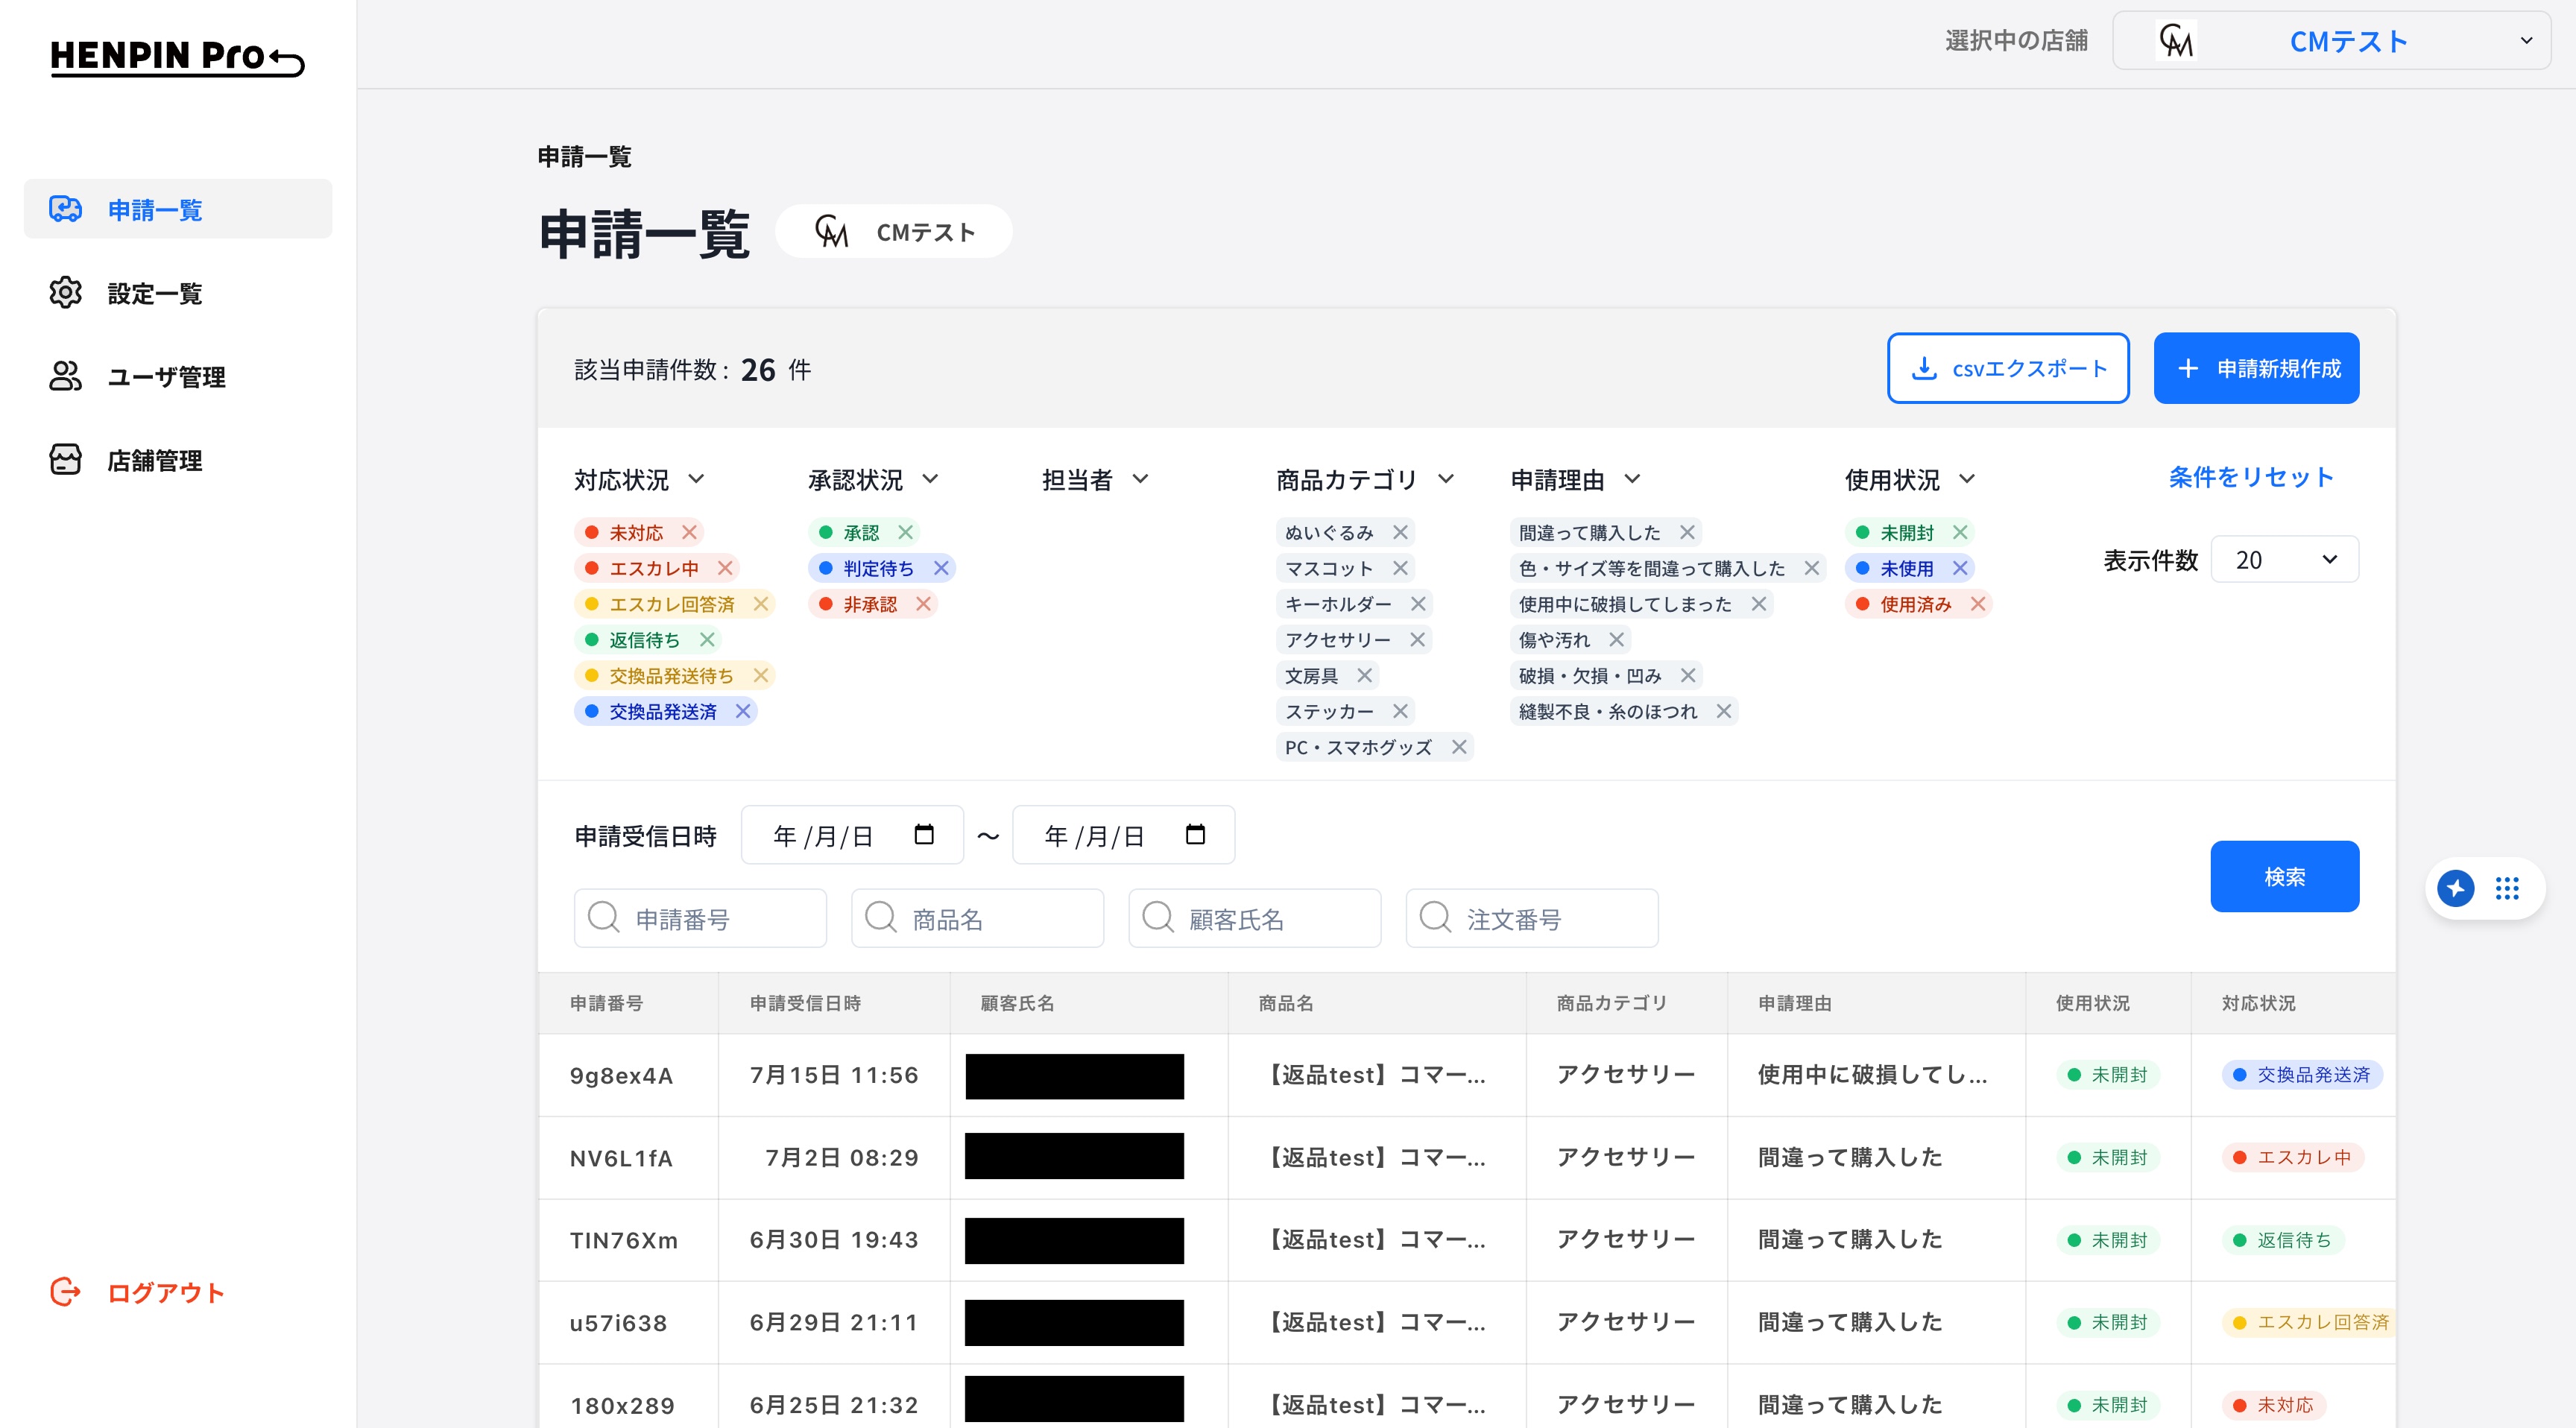The image size is (2576, 1428).
Task: Click the blue sparkle floating assistant icon
Action: (x=2456, y=888)
